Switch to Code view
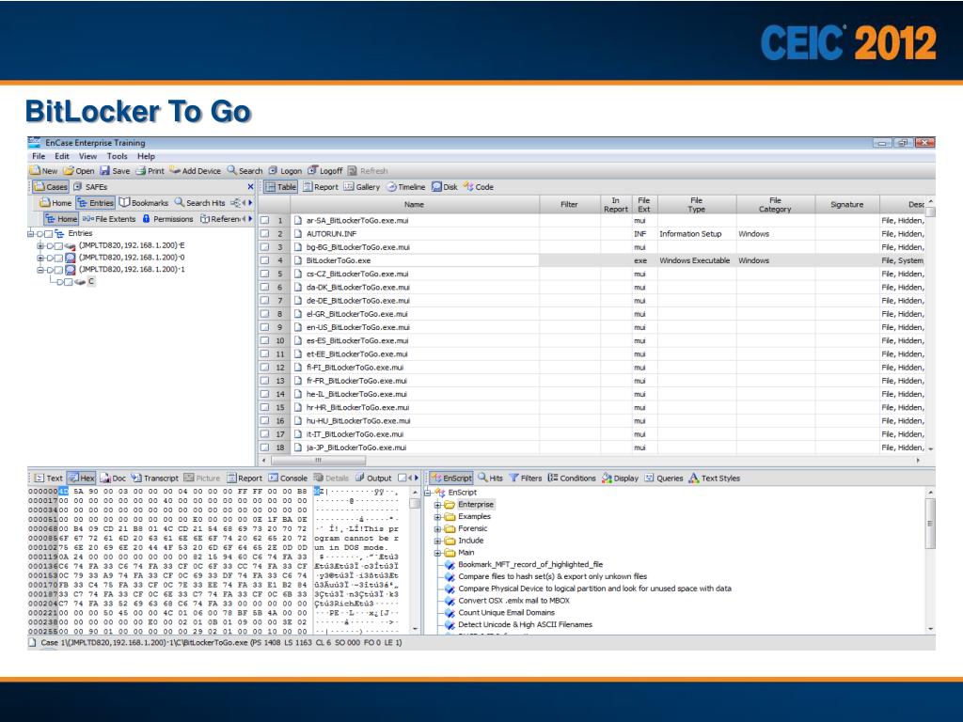963x722 pixels. [x=479, y=187]
